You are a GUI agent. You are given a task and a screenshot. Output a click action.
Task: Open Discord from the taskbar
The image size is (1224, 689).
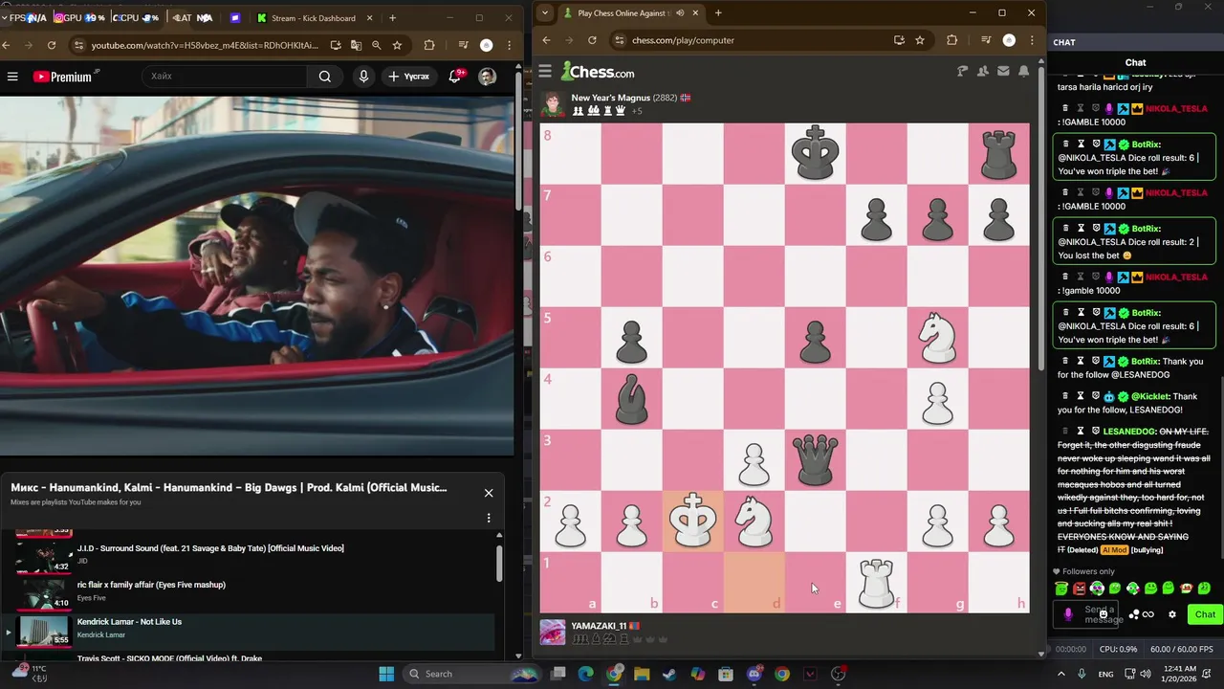754,674
